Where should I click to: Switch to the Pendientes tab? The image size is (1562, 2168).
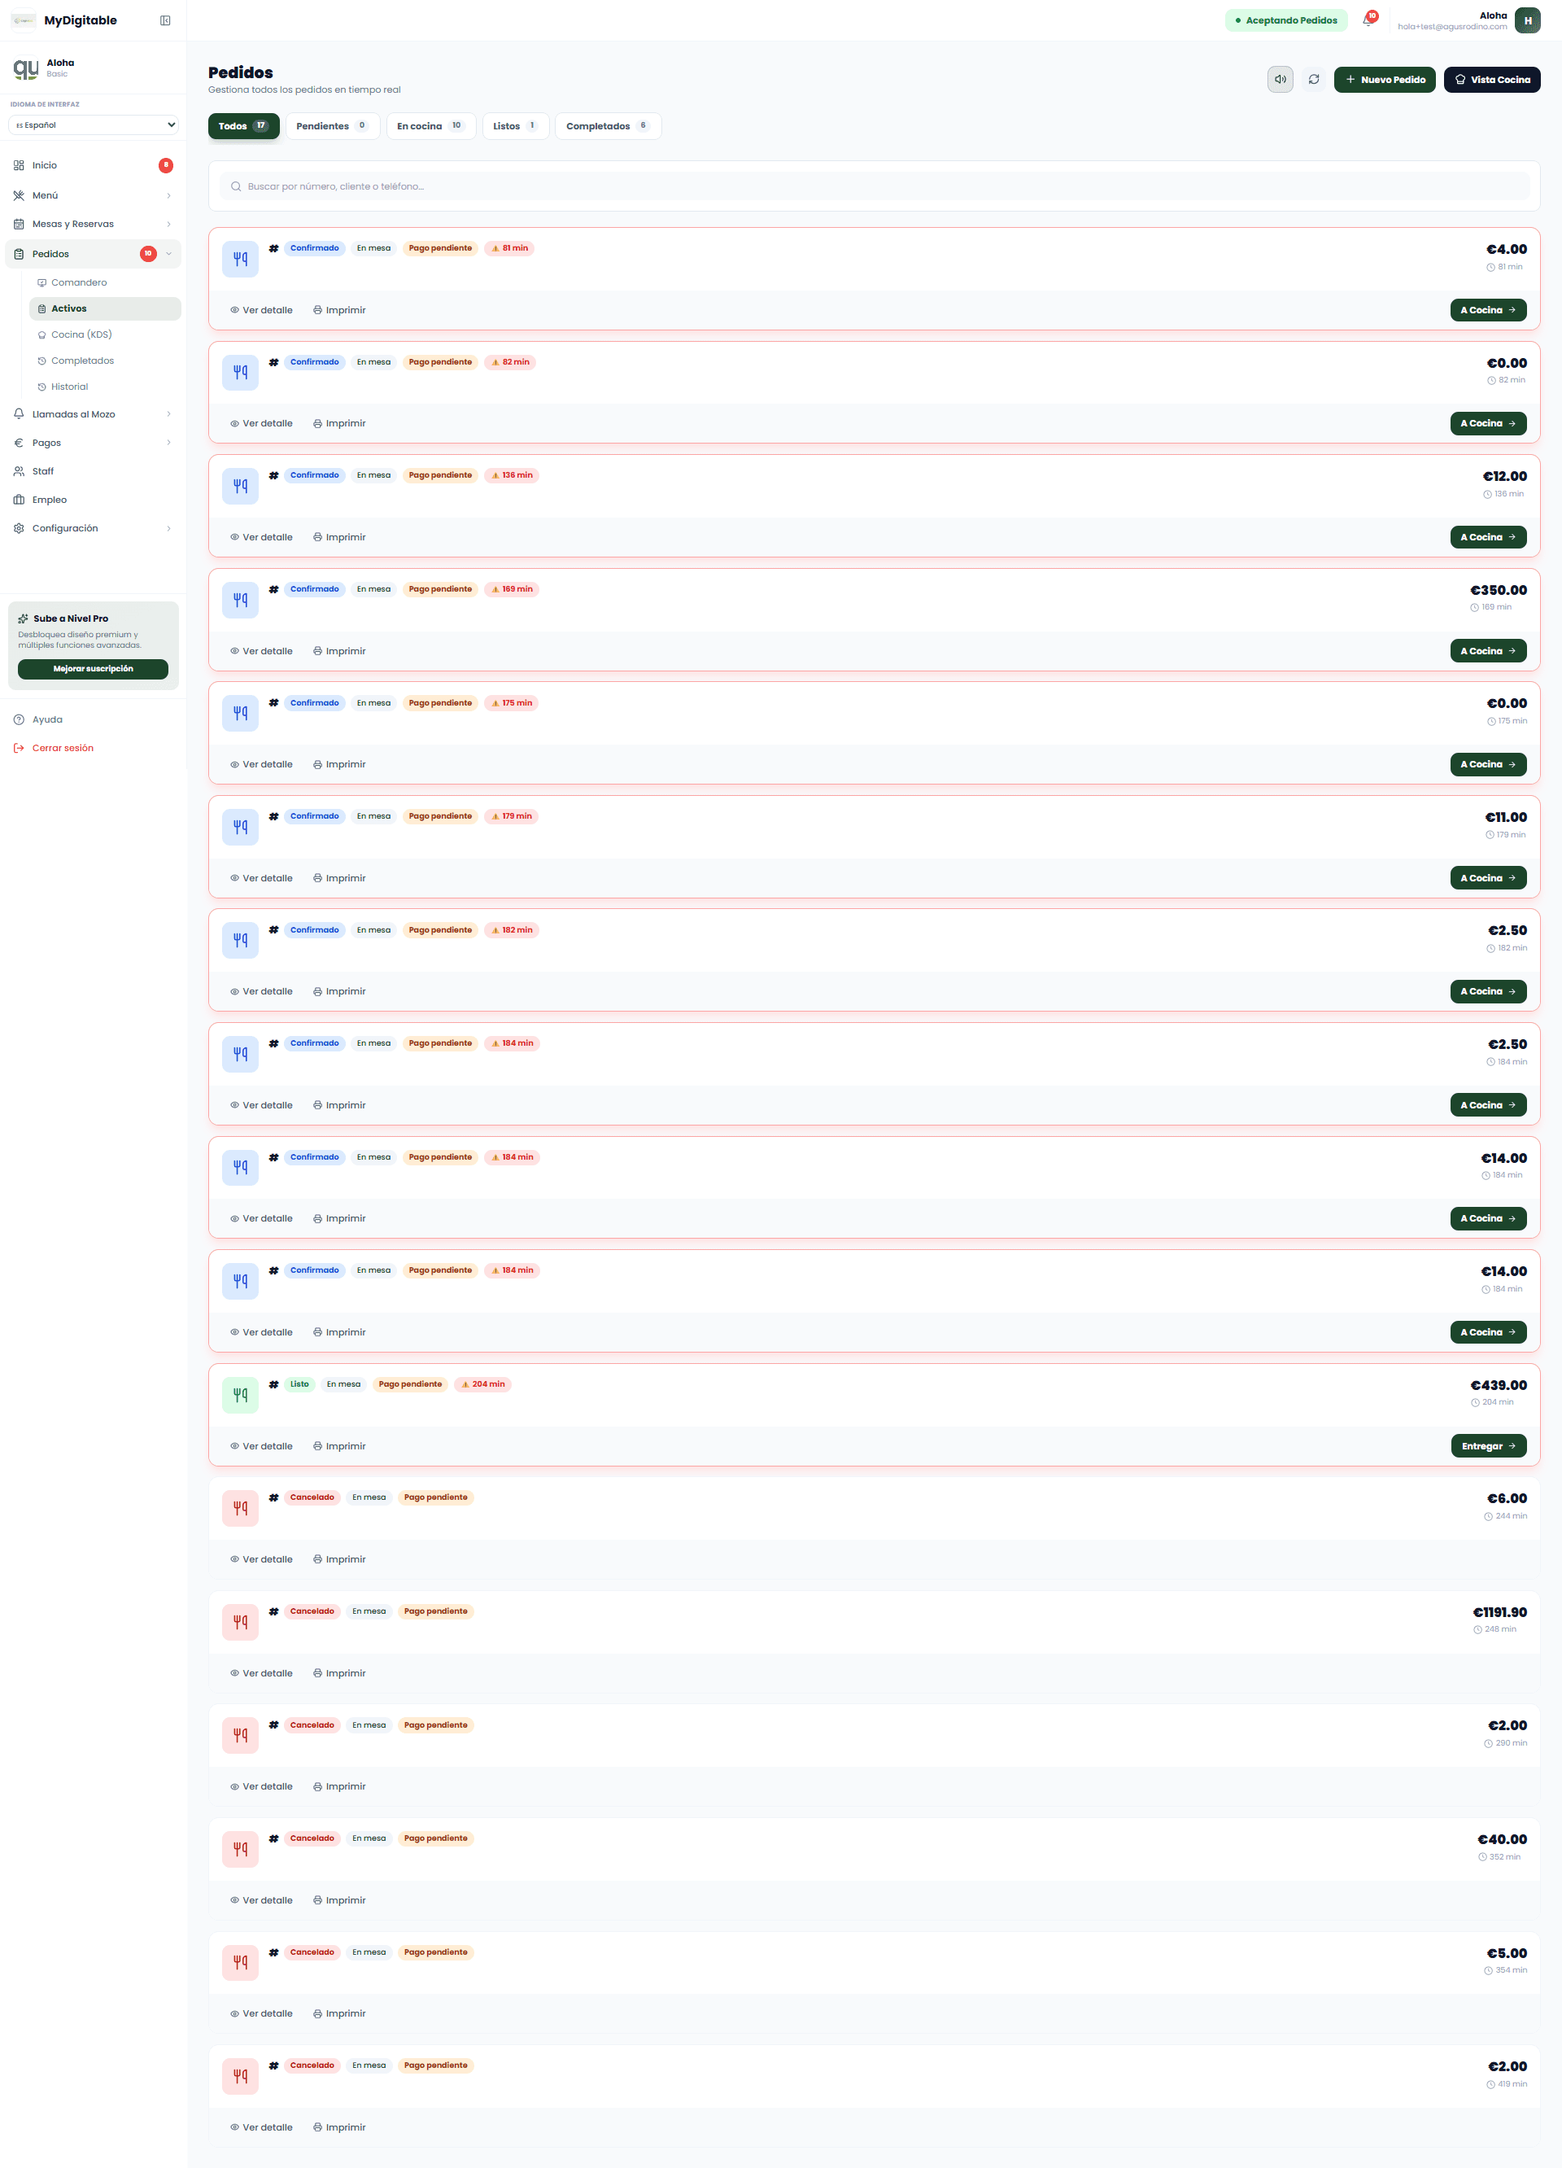(x=333, y=126)
